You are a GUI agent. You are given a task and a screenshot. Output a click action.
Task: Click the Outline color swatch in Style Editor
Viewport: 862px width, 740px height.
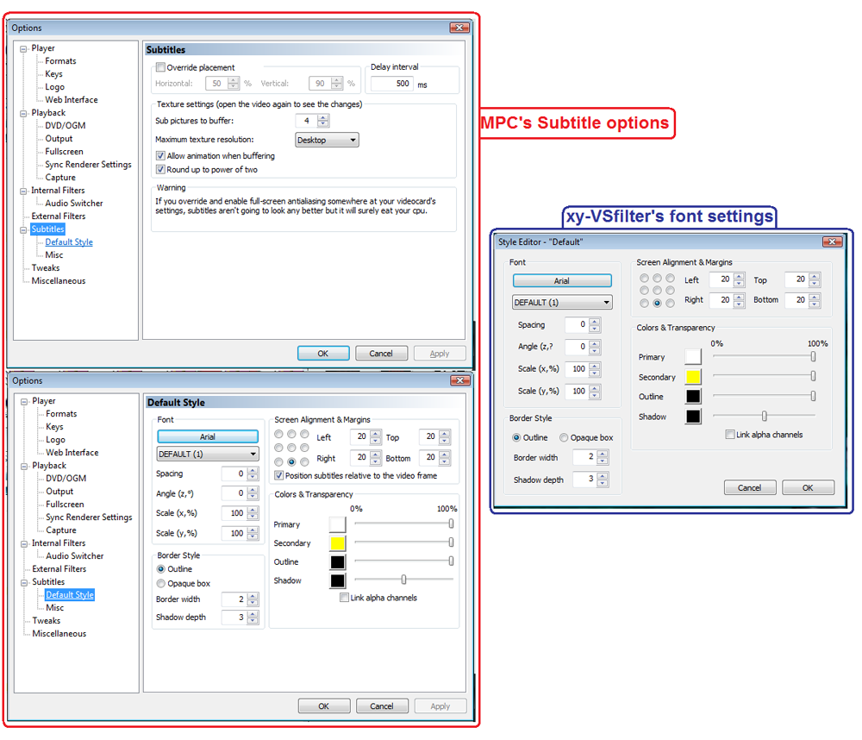[x=693, y=396]
